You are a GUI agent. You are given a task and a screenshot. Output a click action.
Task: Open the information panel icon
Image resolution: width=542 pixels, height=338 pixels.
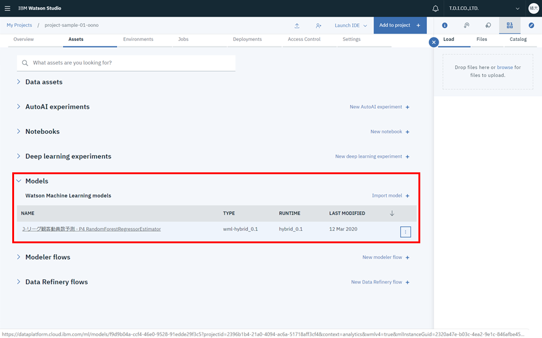click(x=445, y=26)
